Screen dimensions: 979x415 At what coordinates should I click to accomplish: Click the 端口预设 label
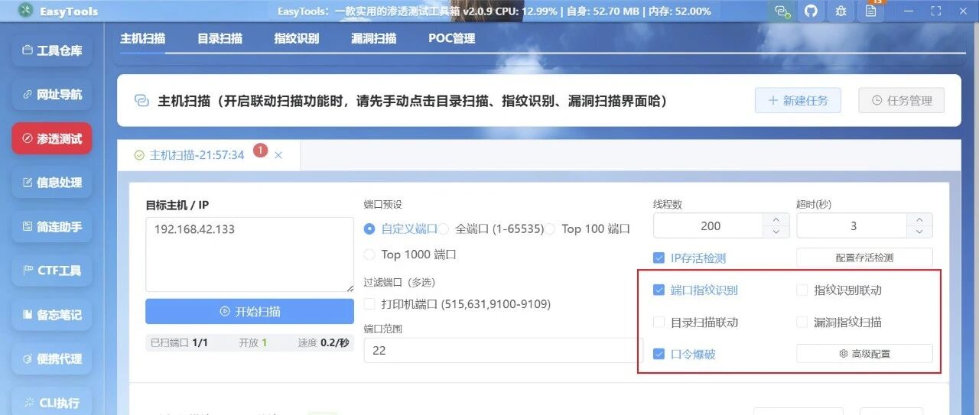coord(382,204)
